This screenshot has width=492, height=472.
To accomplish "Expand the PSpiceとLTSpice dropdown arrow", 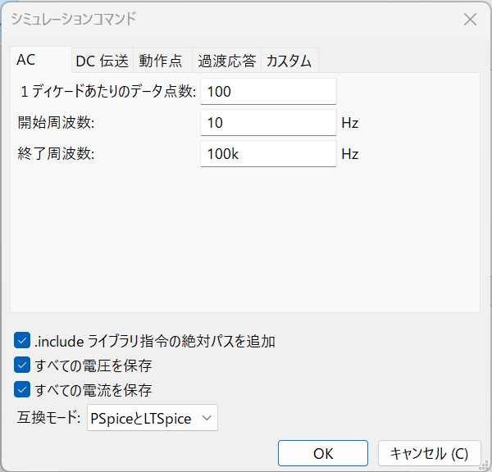I will coord(207,418).
